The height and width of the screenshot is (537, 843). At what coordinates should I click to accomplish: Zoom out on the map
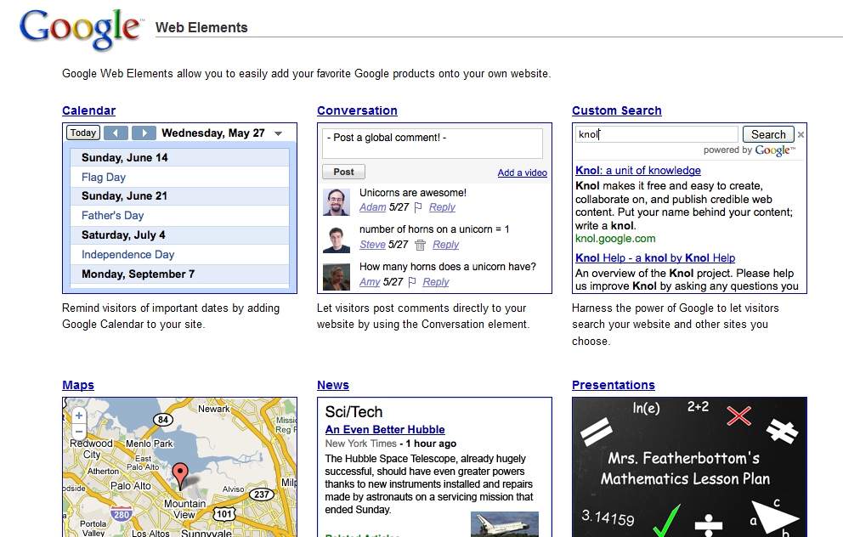(x=79, y=431)
